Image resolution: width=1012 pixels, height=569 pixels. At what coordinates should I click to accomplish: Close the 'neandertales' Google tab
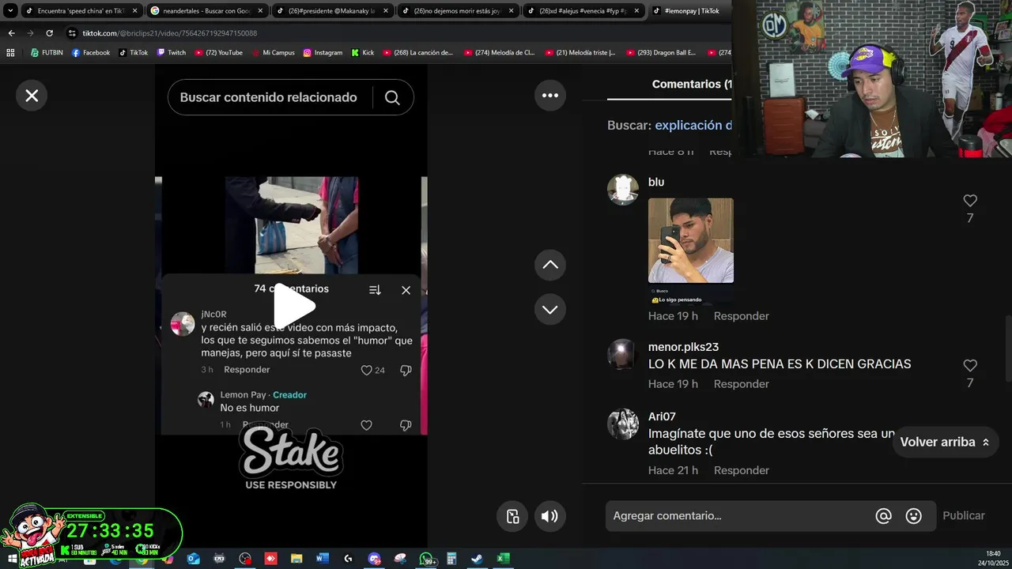[x=260, y=11]
